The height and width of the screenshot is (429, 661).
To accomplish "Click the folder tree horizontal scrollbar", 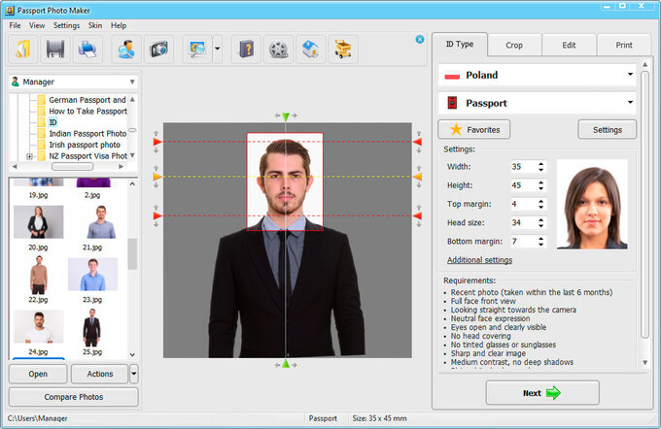I will click(72, 167).
